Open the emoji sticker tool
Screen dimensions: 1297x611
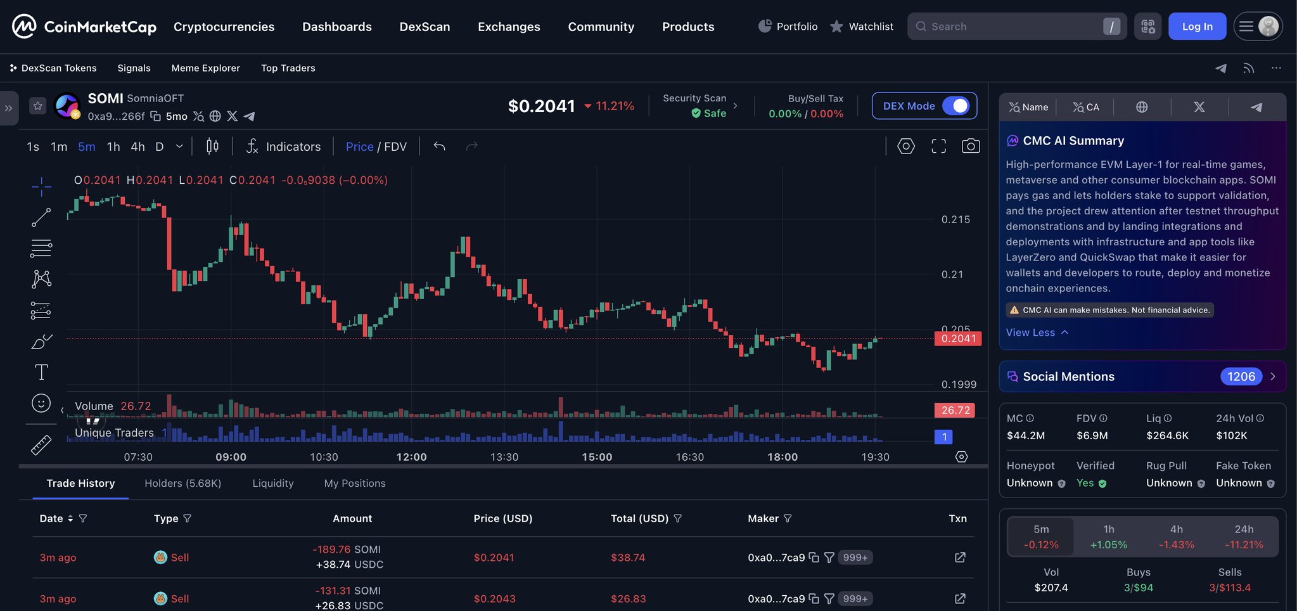[41, 403]
